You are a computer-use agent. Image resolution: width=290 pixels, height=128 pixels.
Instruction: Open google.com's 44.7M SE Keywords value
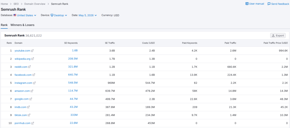[74, 99]
